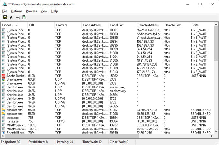Viewport: 219px width, 145px height.
Task: Click the Listening: 24 status entry
Action: pyautogui.click(x=64, y=142)
